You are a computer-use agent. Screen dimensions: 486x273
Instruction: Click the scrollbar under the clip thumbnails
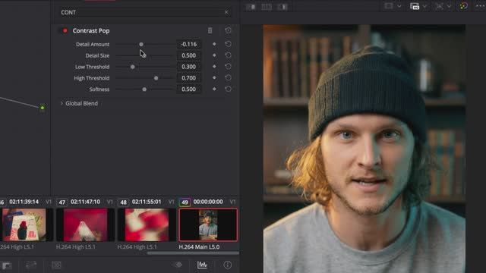(x=193, y=253)
